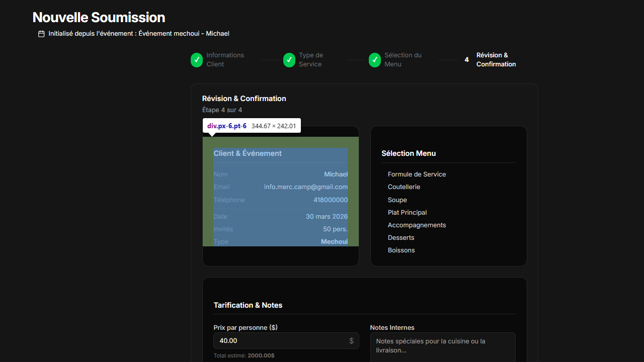The width and height of the screenshot is (644, 362).
Task: Click the Invités label
Action: (223, 229)
